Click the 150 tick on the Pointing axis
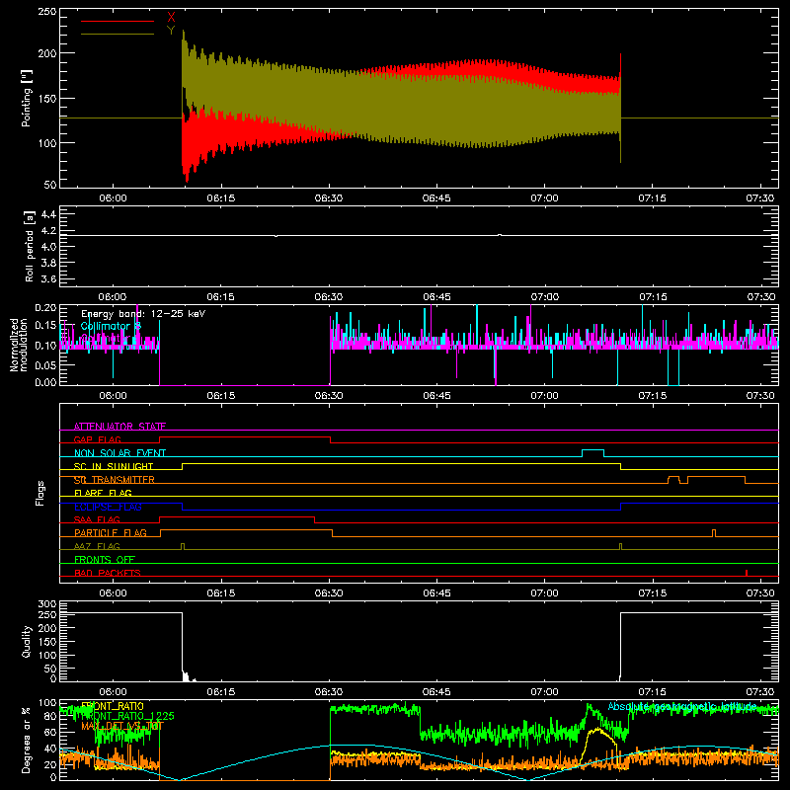Screen dimensions: 790x790 coord(47,98)
